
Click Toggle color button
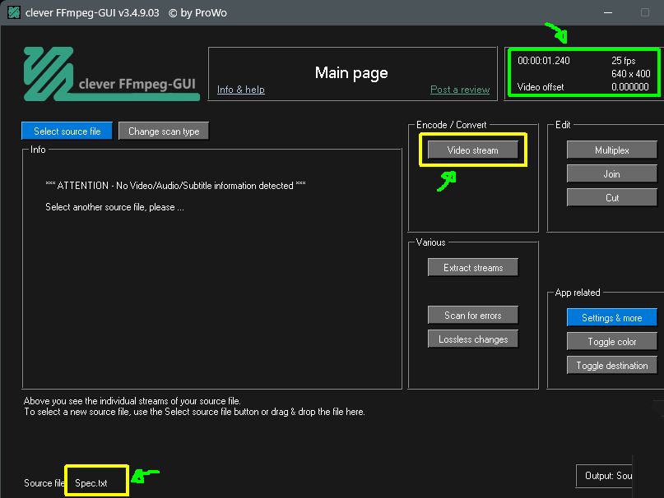click(612, 341)
